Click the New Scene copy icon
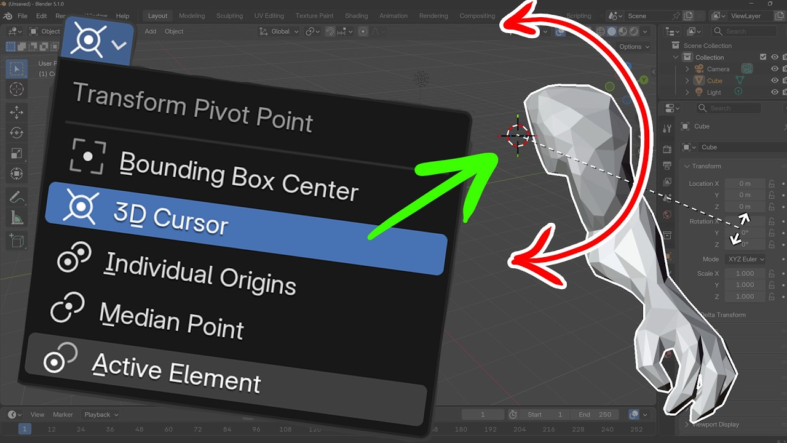Screen dimensions: 787x443 pos(689,15)
